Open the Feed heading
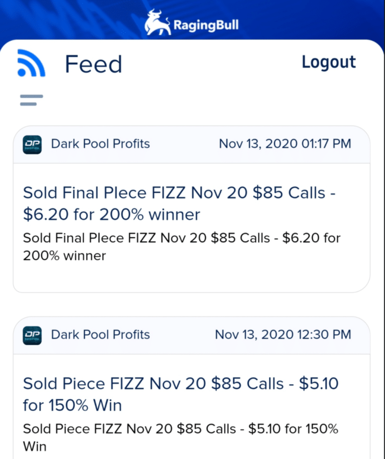This screenshot has height=459, width=385. [x=93, y=64]
